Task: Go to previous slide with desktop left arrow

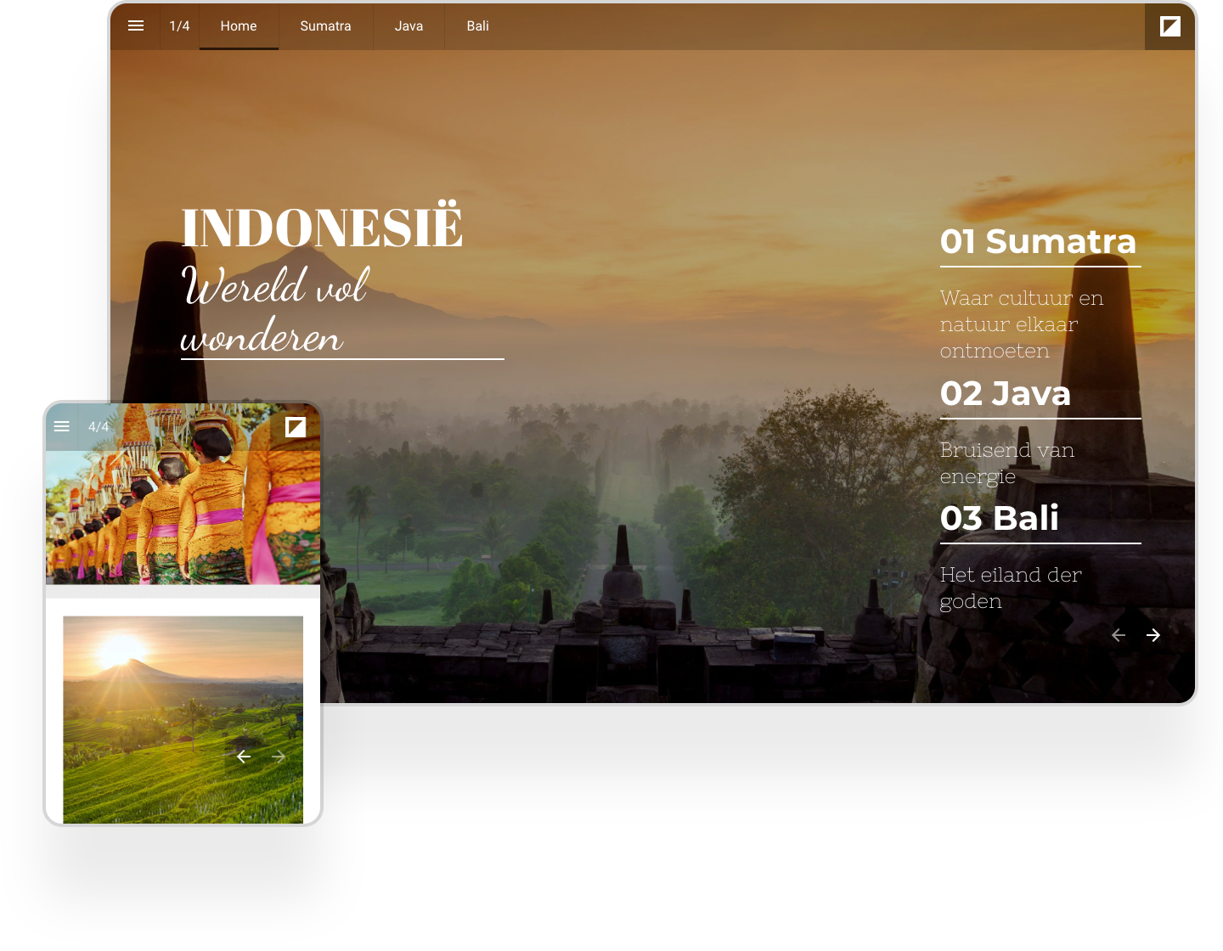Action: [x=1119, y=635]
